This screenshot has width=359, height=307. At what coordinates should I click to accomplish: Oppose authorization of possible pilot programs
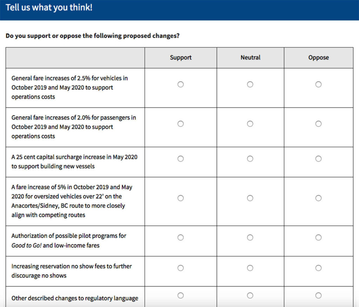(318, 238)
